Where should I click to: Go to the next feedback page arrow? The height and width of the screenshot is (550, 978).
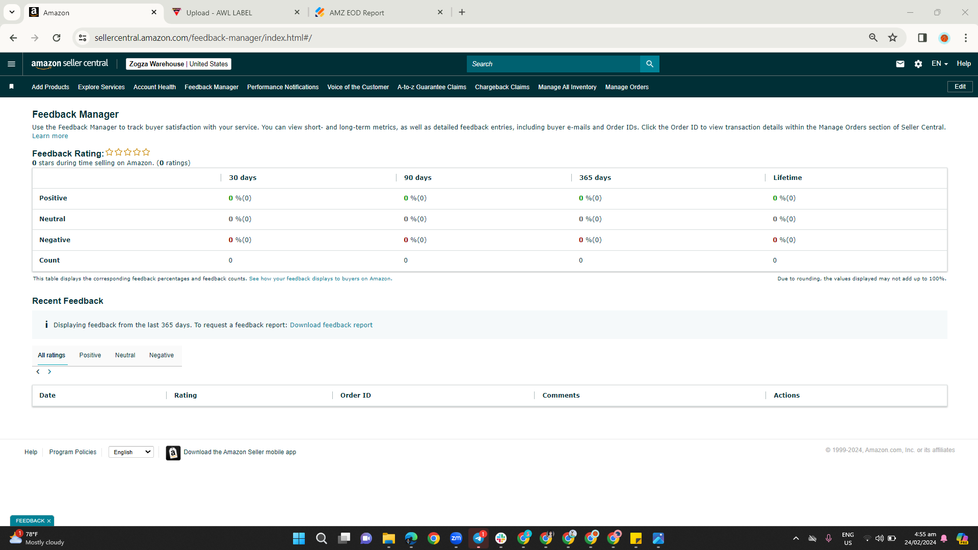pyautogui.click(x=49, y=372)
